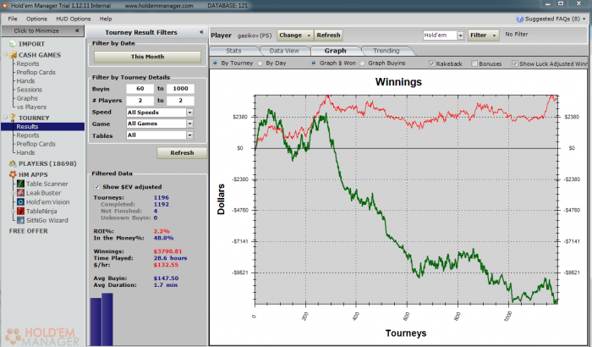
Task: Click maximum Buyin field showing 1000
Action: tap(180, 89)
